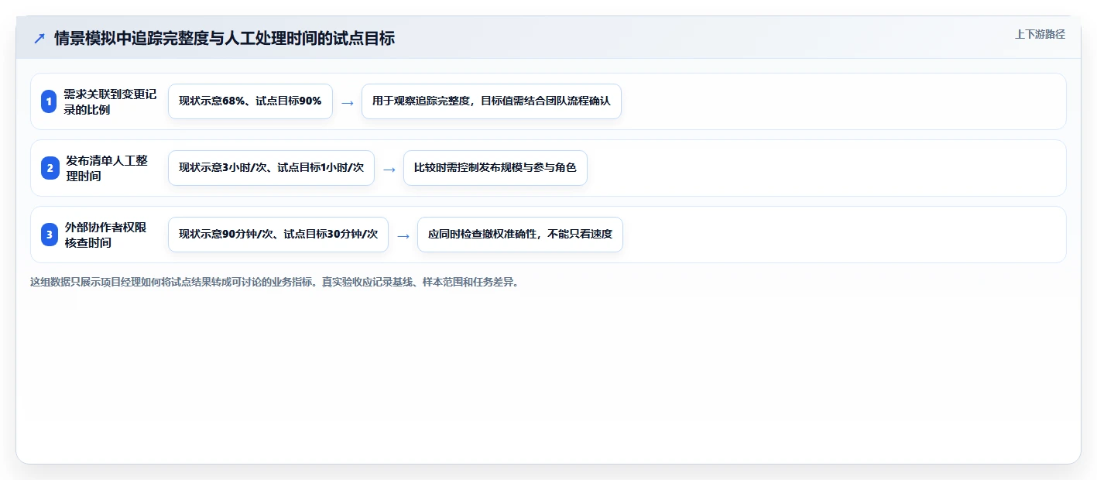1097x480 pixels.
Task: Click the number 3 step badge
Action: pos(49,235)
